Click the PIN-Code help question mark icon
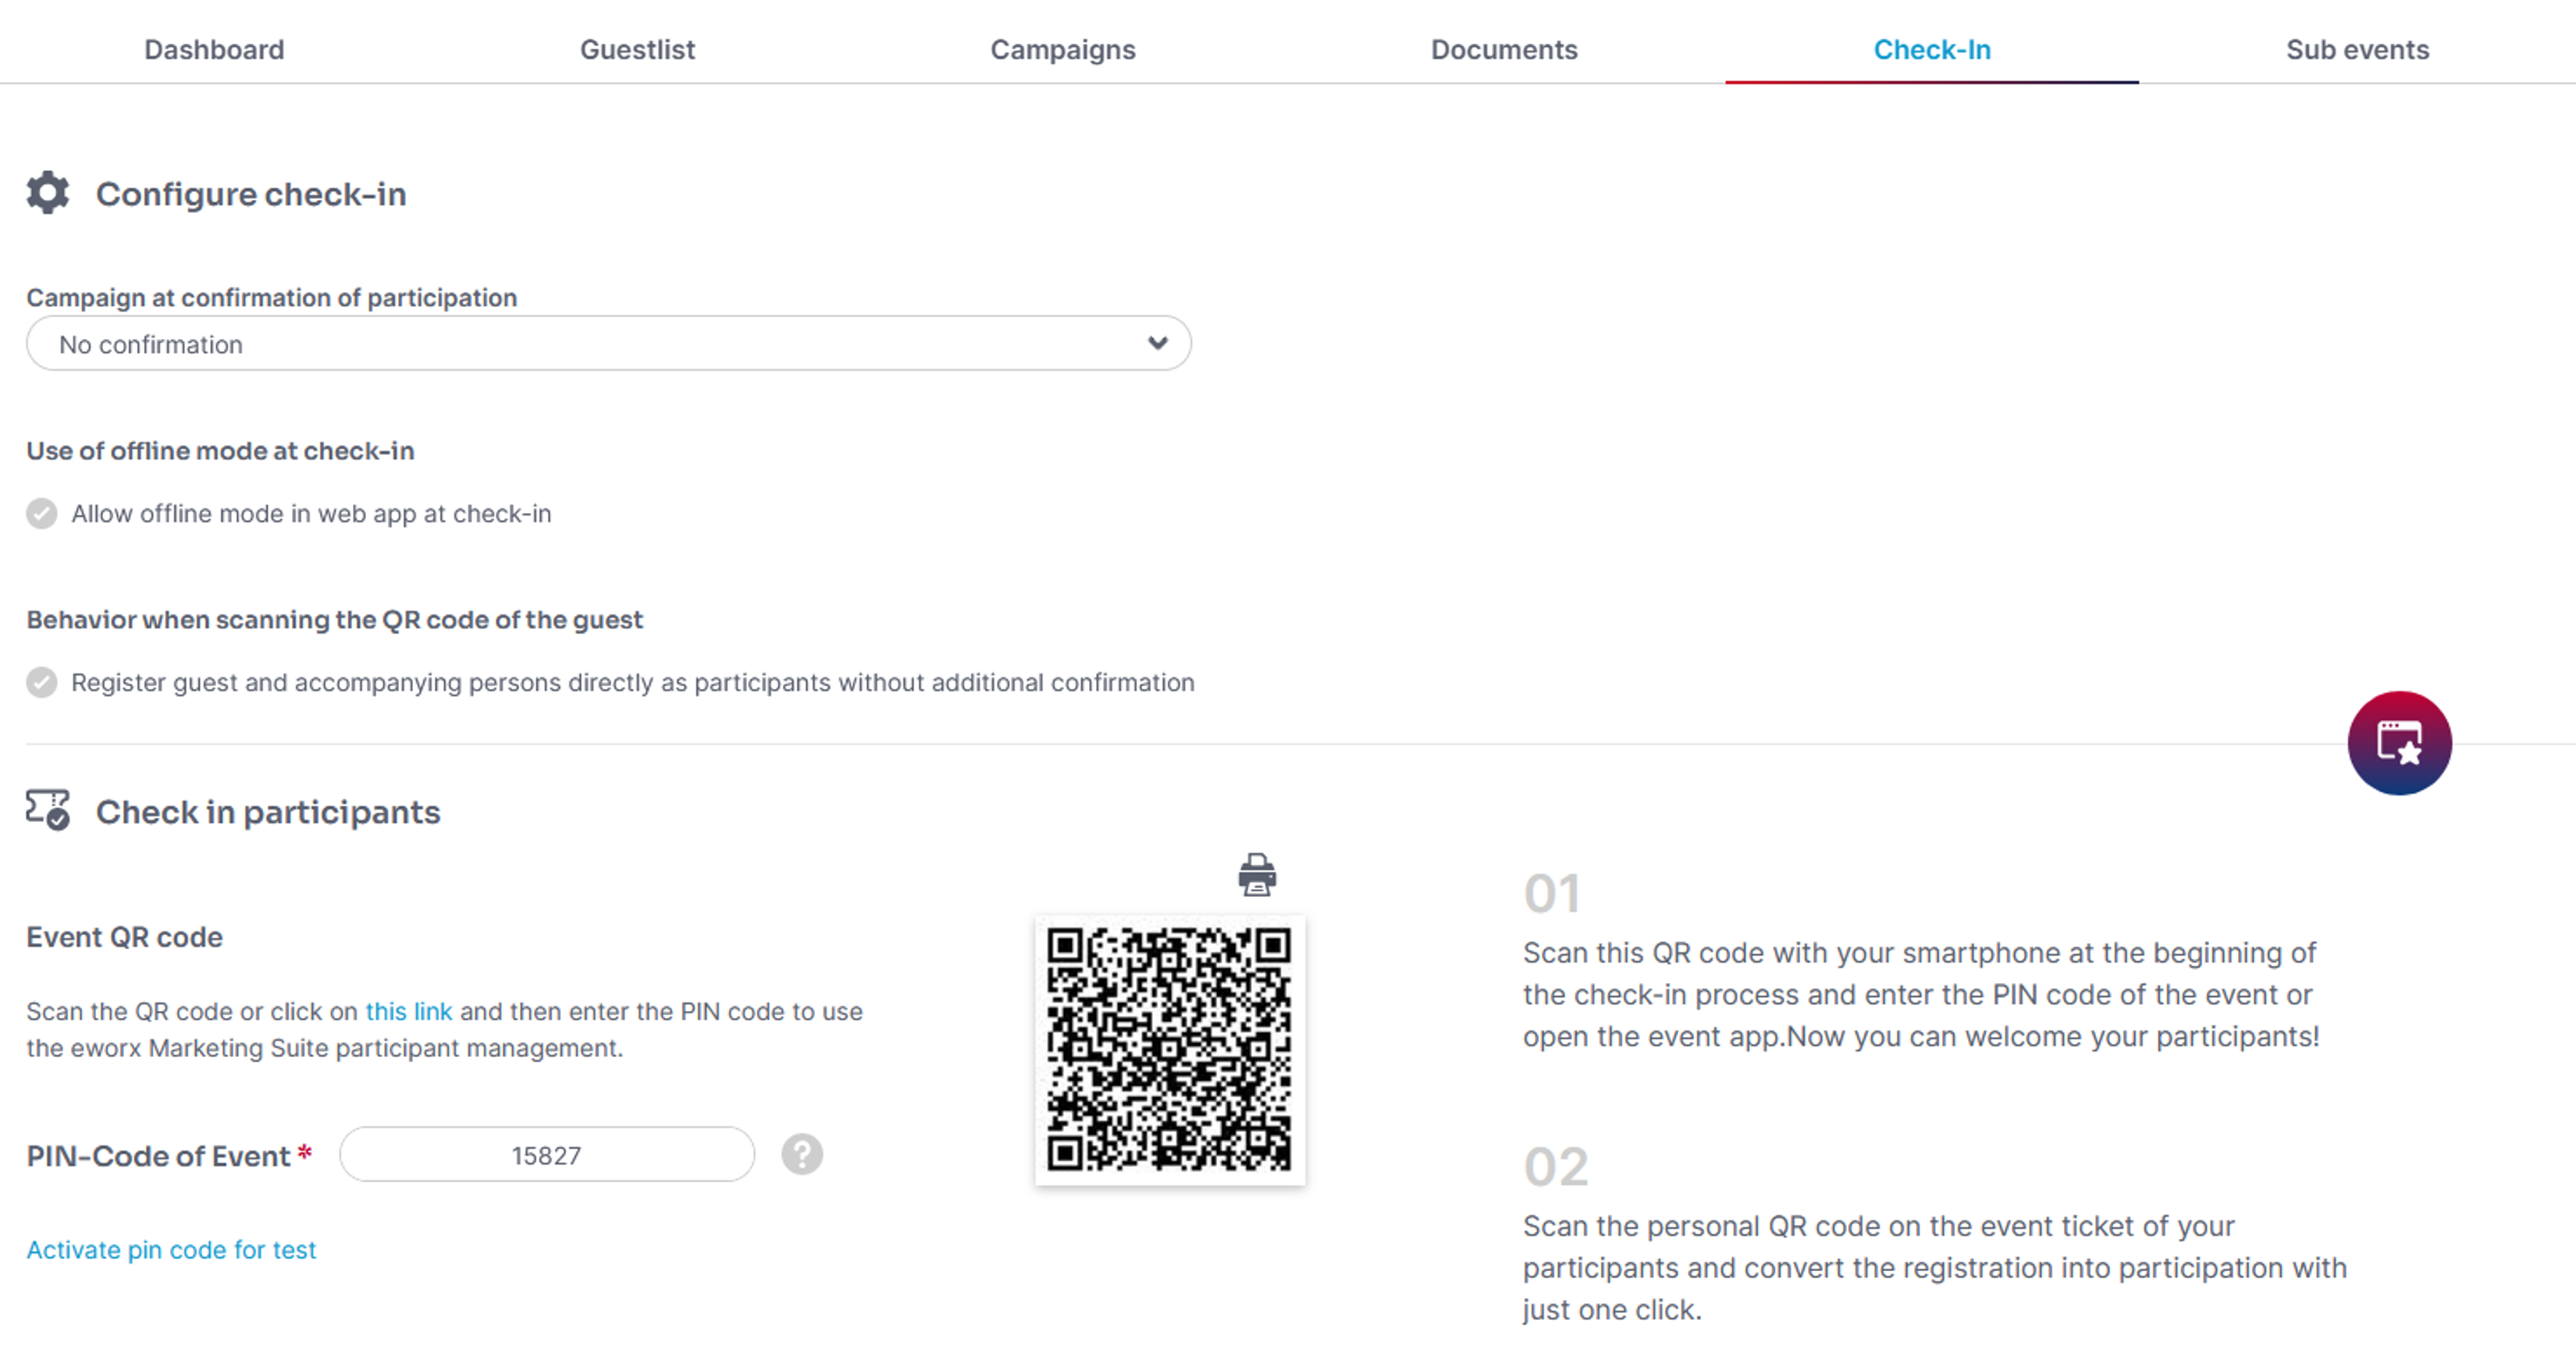This screenshot has width=2576, height=1356. pyautogui.click(x=802, y=1154)
